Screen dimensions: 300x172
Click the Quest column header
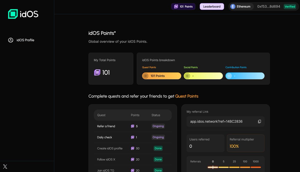point(101,115)
